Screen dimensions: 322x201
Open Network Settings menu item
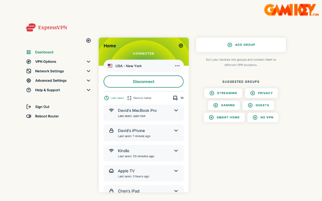(50, 71)
